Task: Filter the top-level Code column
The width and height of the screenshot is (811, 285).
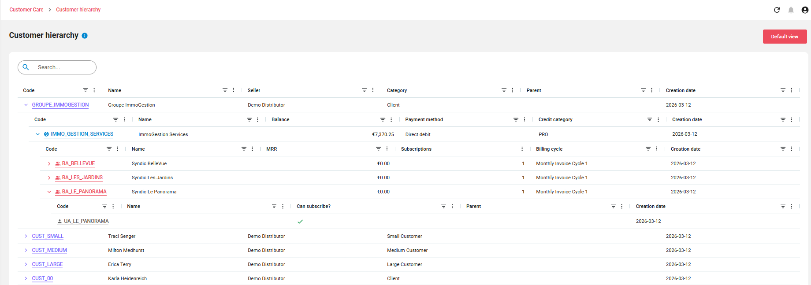Action: pos(86,90)
